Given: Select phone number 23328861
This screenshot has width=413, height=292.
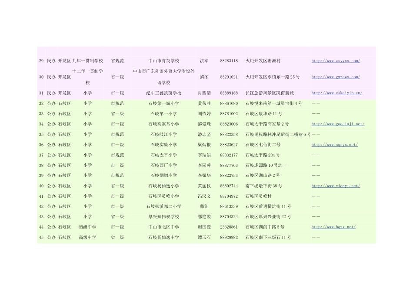Looking at the screenshot, I should tap(229, 227).
